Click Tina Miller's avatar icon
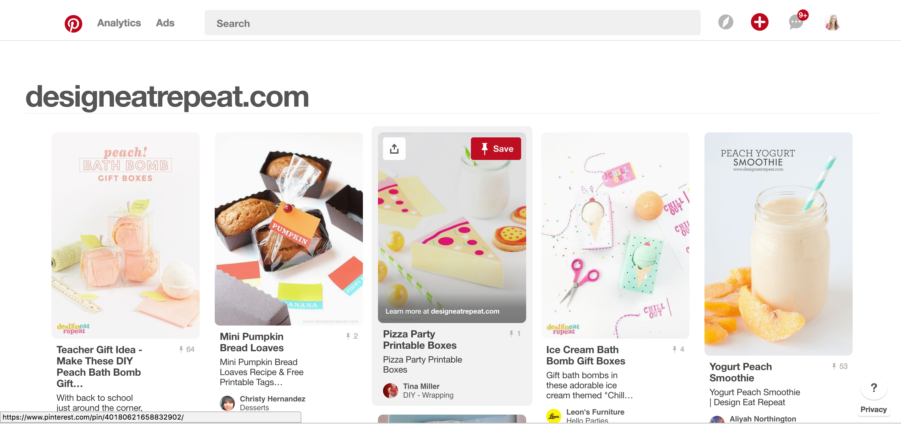Image resolution: width=901 pixels, height=424 pixels. click(x=390, y=390)
